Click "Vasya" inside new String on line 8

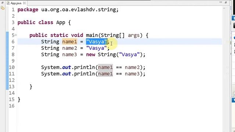pos(129,55)
